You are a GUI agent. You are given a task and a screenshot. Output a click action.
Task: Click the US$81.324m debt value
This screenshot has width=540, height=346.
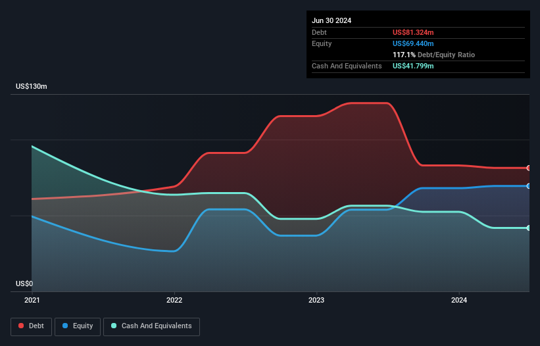[413, 32]
